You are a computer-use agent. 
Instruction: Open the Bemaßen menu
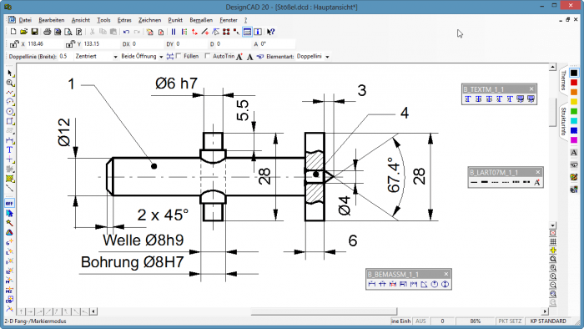point(201,20)
